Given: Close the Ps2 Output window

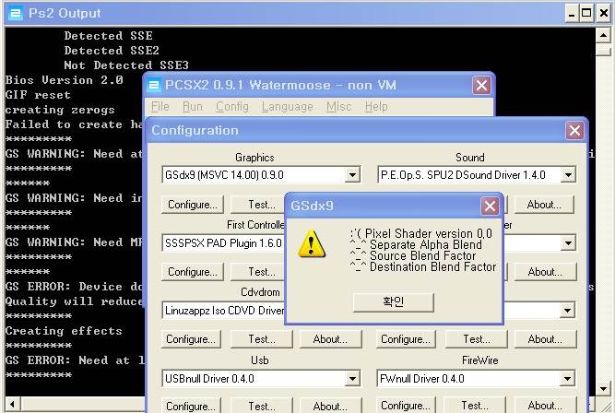Looking at the screenshot, I should (604, 14).
